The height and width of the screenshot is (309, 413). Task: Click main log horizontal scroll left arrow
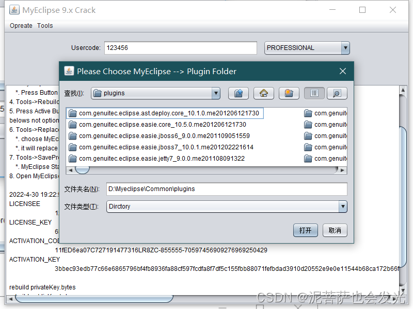(10, 299)
